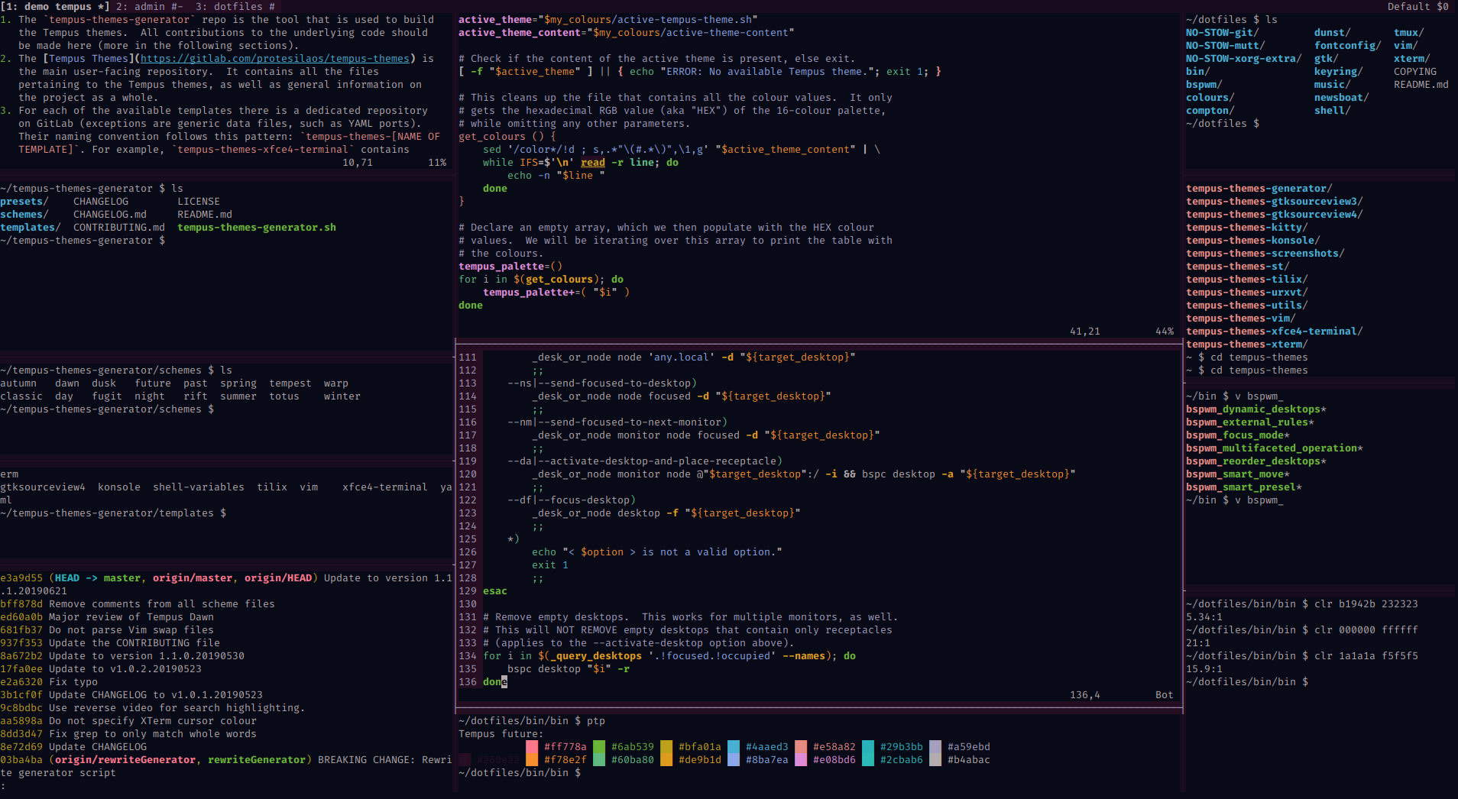Viewport: 1458px width, 799px height.
Task: Select the 'tempest' scheme name
Action: pyautogui.click(x=290, y=383)
